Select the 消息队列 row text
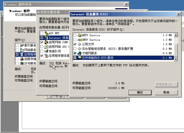The image size is (184, 133). (55, 51)
